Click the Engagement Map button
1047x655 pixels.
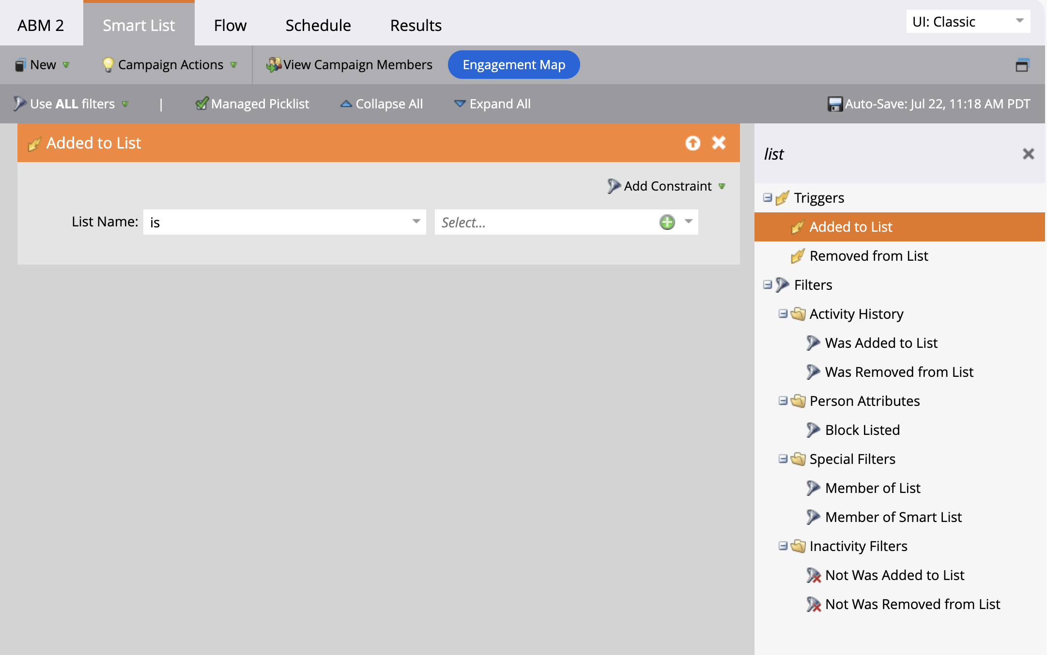coord(514,65)
